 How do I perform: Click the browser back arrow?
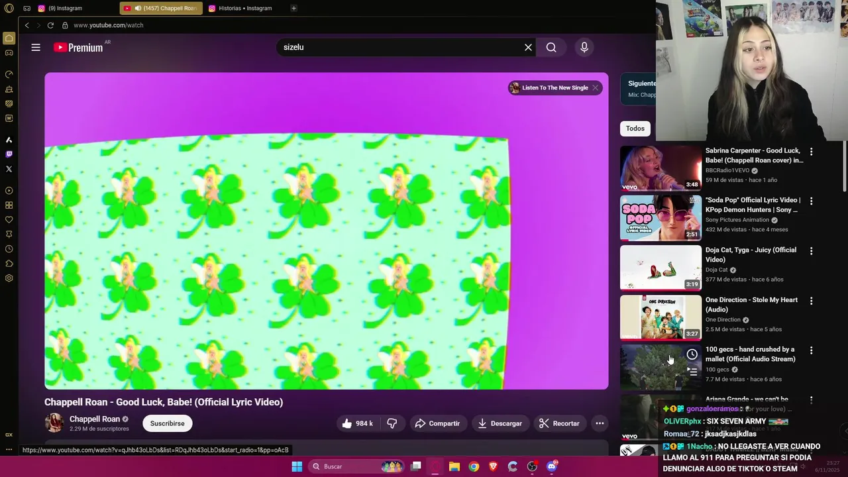point(26,25)
